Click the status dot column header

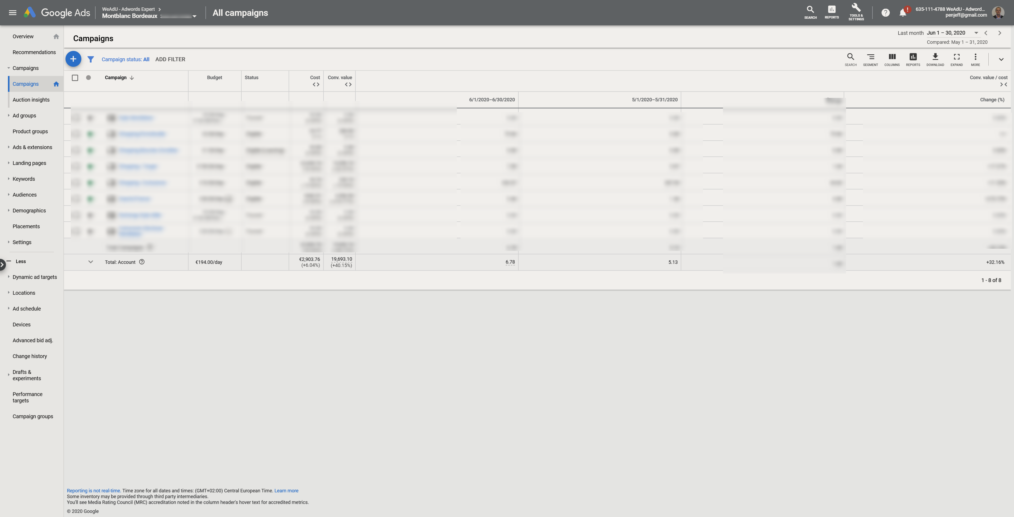click(x=88, y=78)
